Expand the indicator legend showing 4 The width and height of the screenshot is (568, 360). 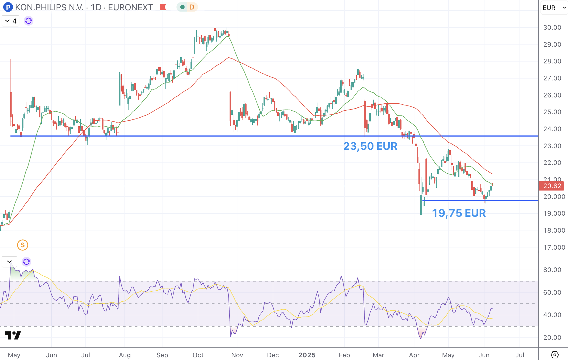tap(11, 21)
